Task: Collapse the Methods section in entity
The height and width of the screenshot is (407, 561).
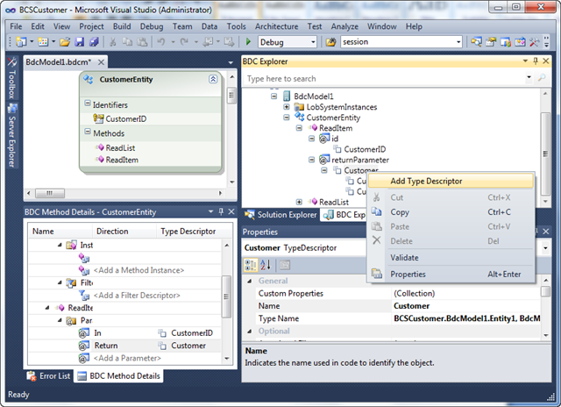Action: coord(88,132)
